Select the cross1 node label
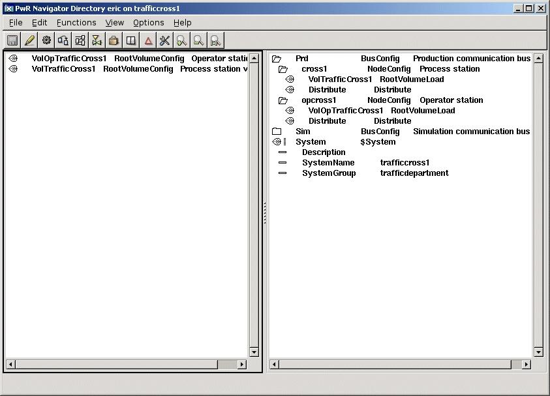The width and height of the screenshot is (550, 396). coord(314,69)
